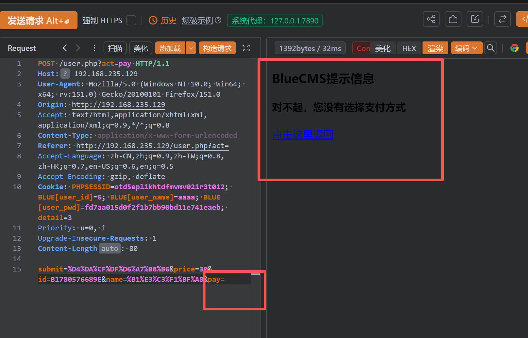Click the 'id=B1780576689E' parameter in body

pos(70,280)
